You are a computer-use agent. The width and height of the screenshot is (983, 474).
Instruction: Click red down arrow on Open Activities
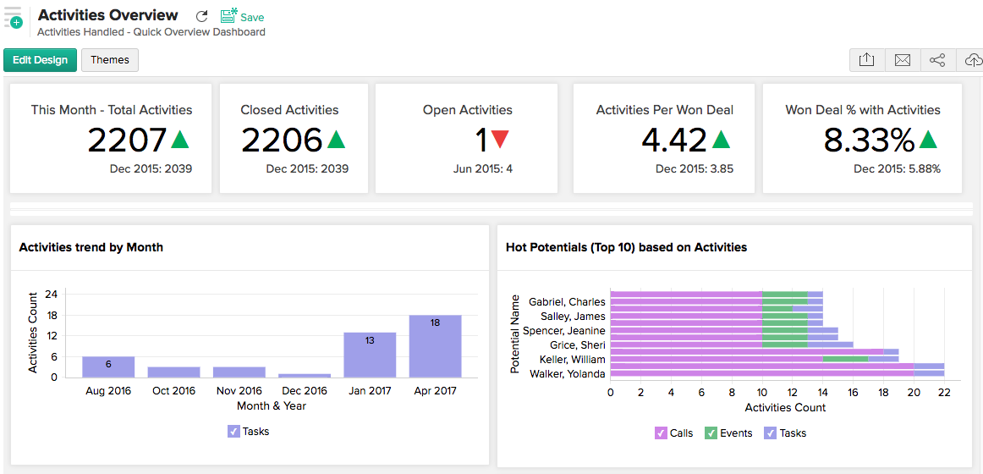[x=500, y=140]
